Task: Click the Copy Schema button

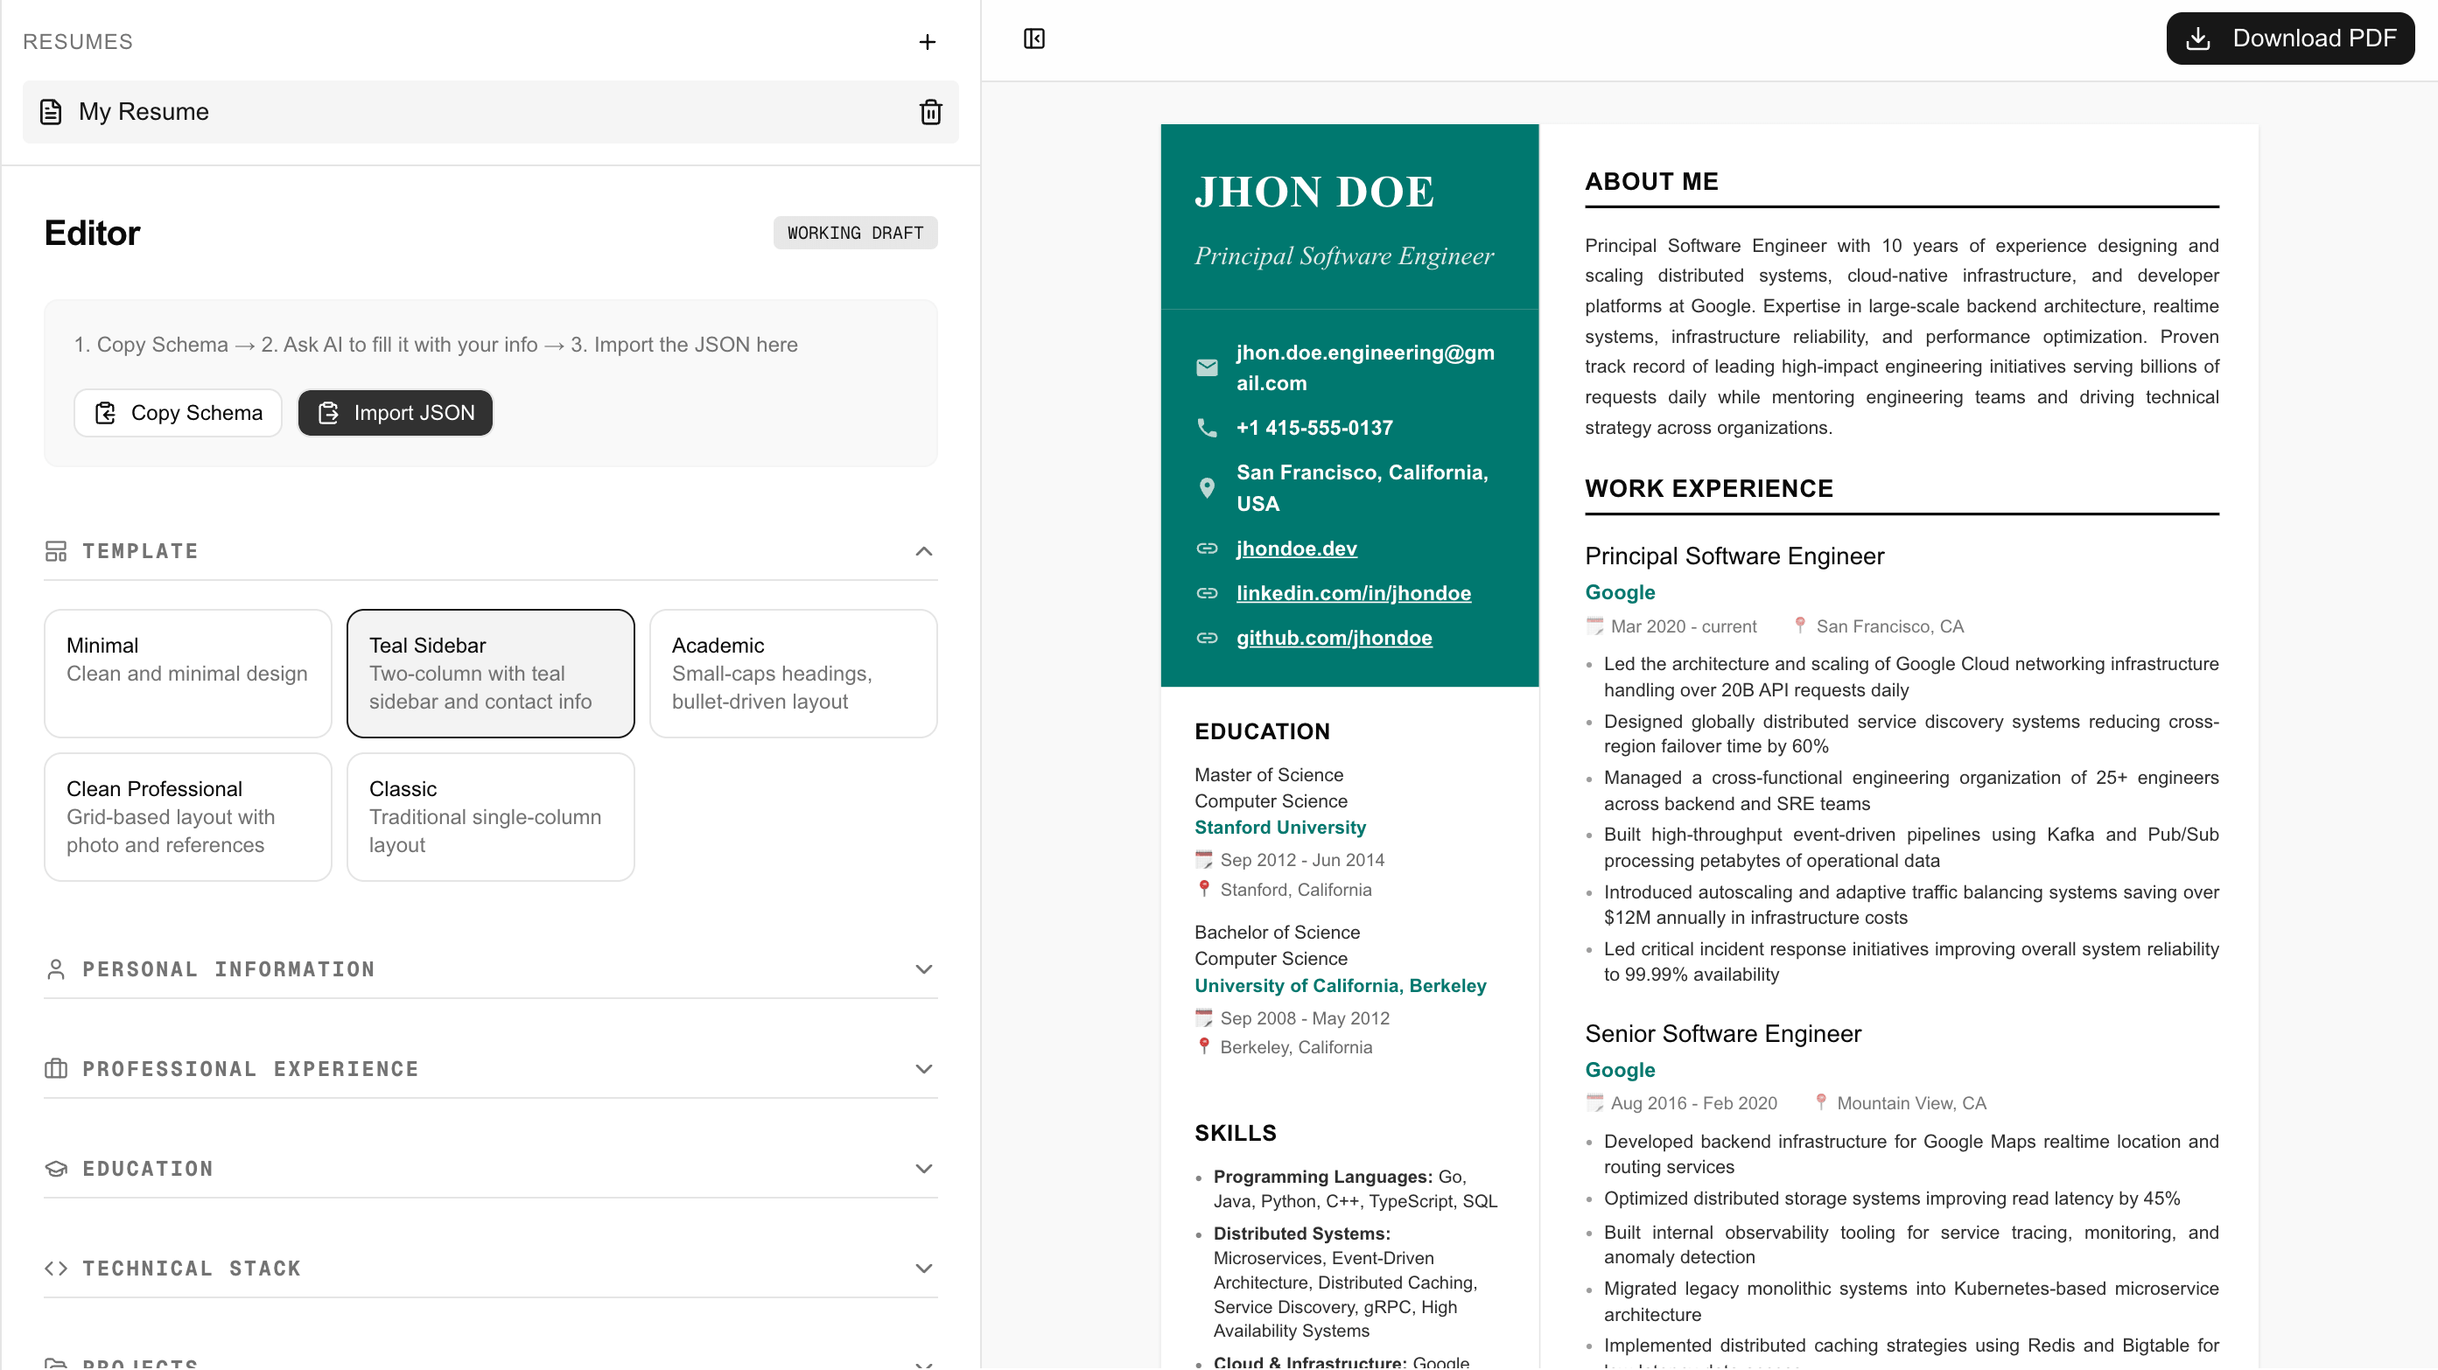Action: pos(178,414)
